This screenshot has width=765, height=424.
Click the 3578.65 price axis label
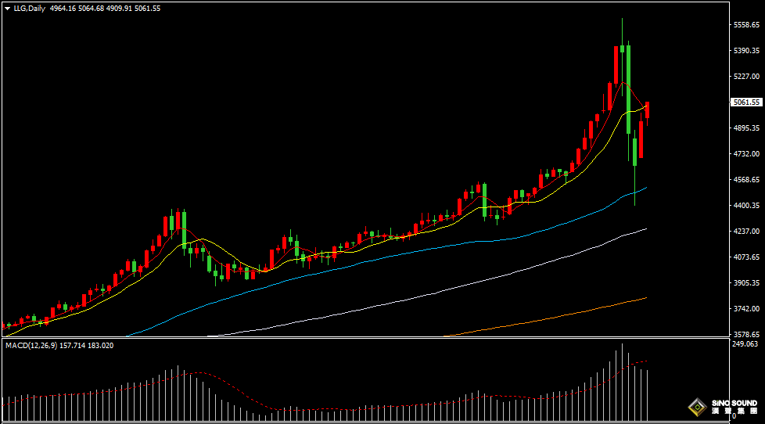pos(746,334)
